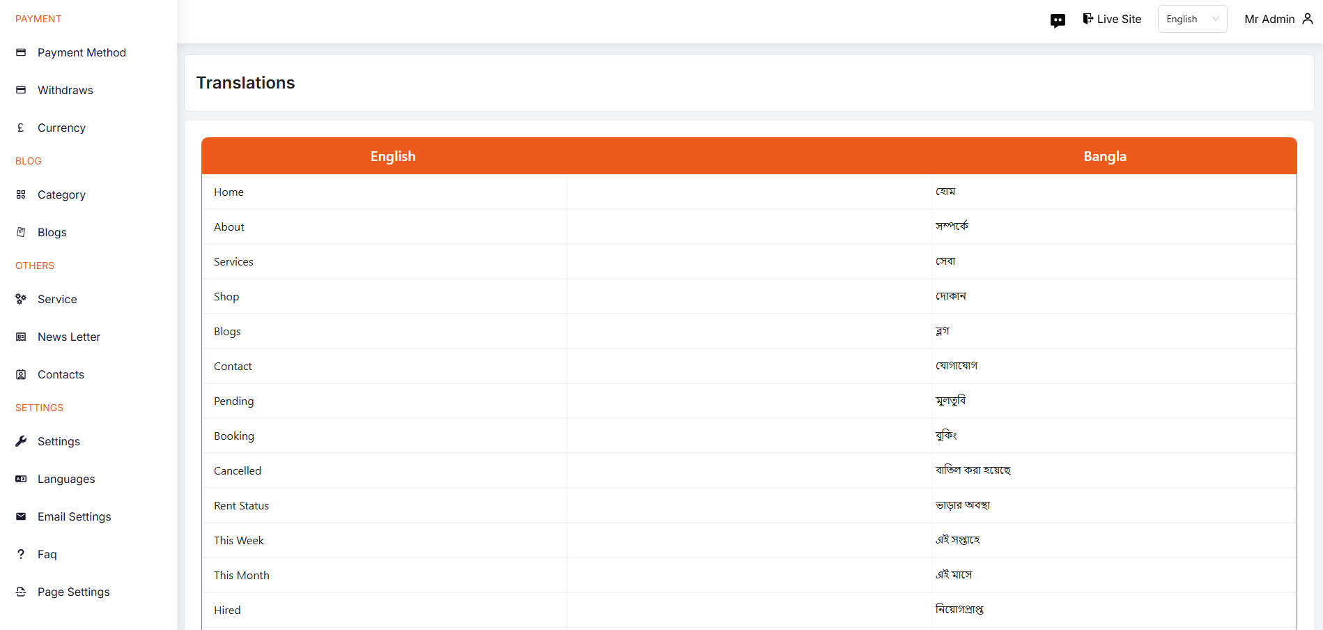Click the Currency pound sign icon

[21, 128]
